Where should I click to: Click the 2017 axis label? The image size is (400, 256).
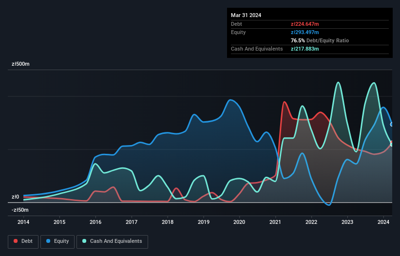132,222
